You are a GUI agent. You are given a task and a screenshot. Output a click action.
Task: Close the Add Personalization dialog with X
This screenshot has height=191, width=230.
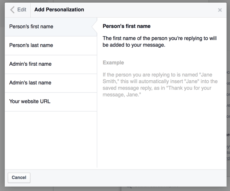point(220,10)
